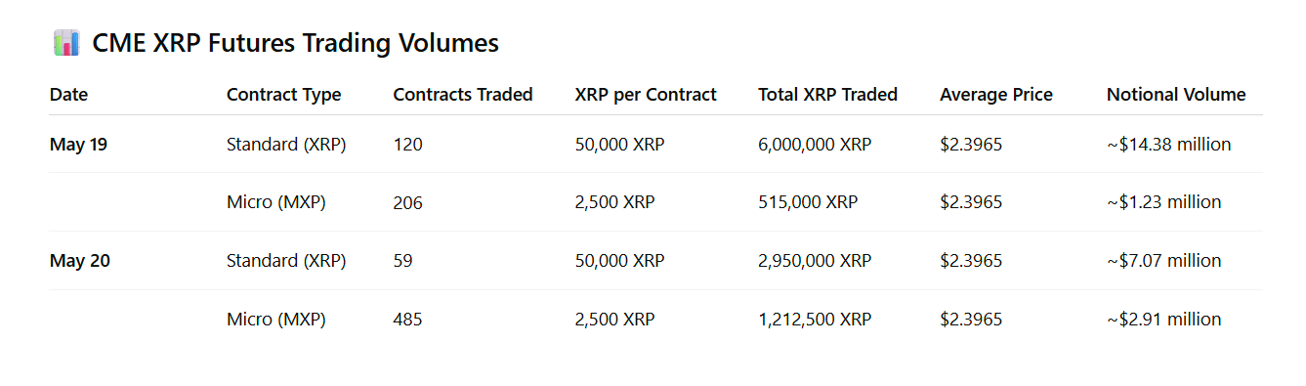The height and width of the screenshot is (386, 1306).
Task: Select the May 19 date cell
Action: pos(78,145)
